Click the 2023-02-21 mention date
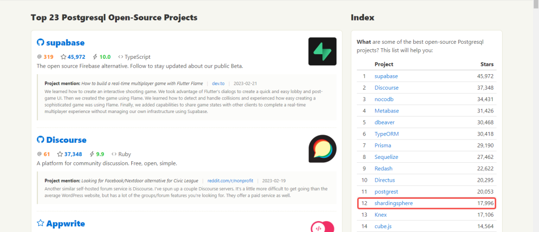This screenshot has height=232, width=539. [246, 83]
